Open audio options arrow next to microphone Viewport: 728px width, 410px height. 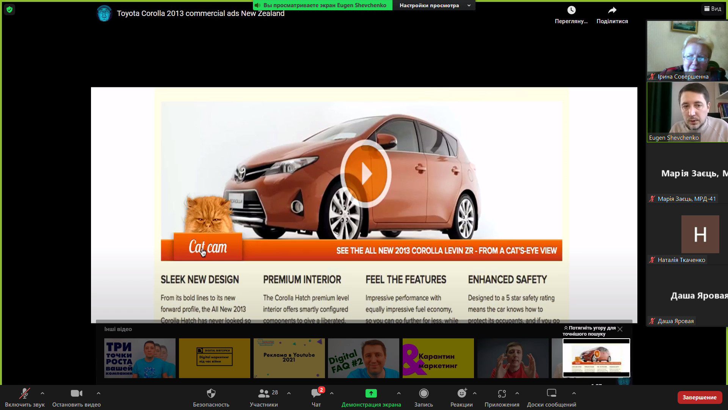click(42, 393)
